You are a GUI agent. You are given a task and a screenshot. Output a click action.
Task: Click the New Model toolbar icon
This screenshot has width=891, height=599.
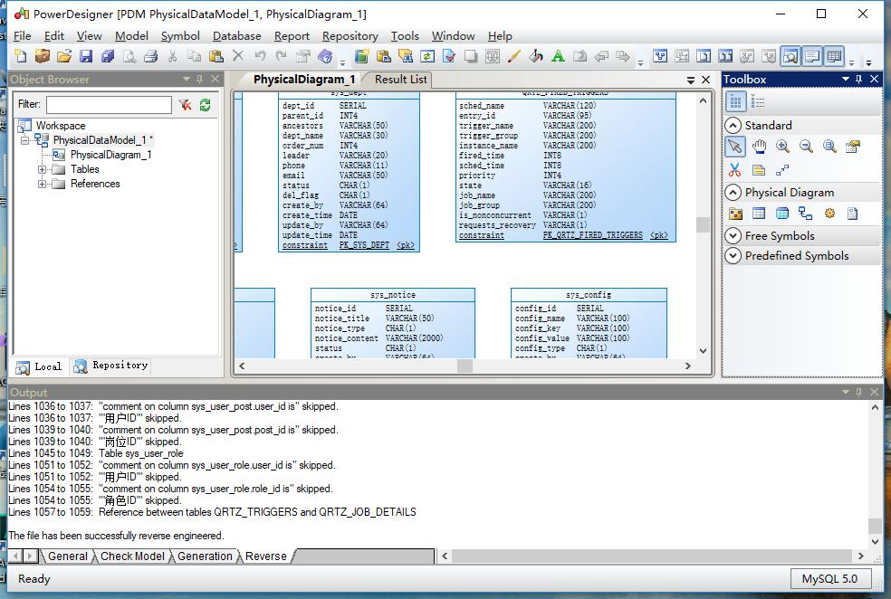[x=21, y=56]
